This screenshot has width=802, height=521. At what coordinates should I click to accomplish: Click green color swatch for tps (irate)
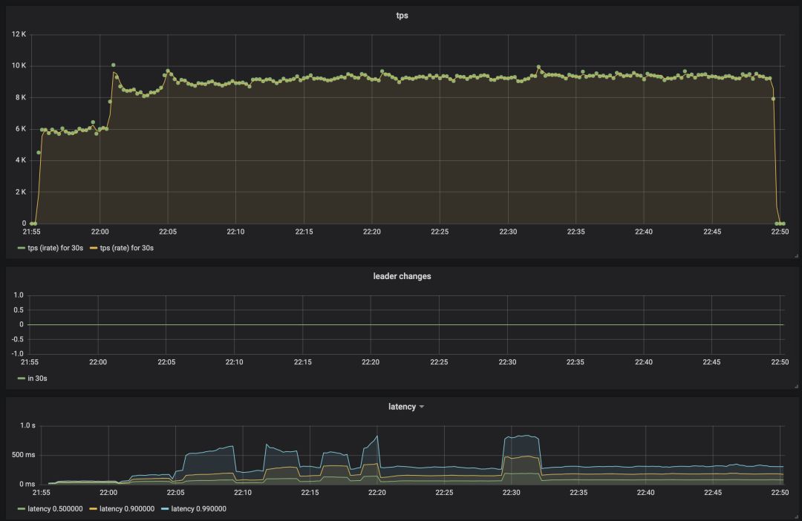tap(22, 248)
